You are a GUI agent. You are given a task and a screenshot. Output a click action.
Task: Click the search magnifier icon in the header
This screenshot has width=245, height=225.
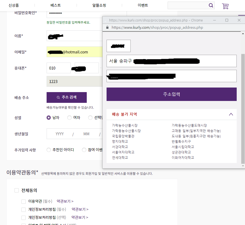coord(211,5)
